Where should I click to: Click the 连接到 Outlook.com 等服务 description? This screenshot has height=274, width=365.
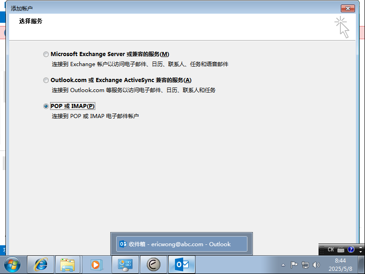(x=134, y=90)
